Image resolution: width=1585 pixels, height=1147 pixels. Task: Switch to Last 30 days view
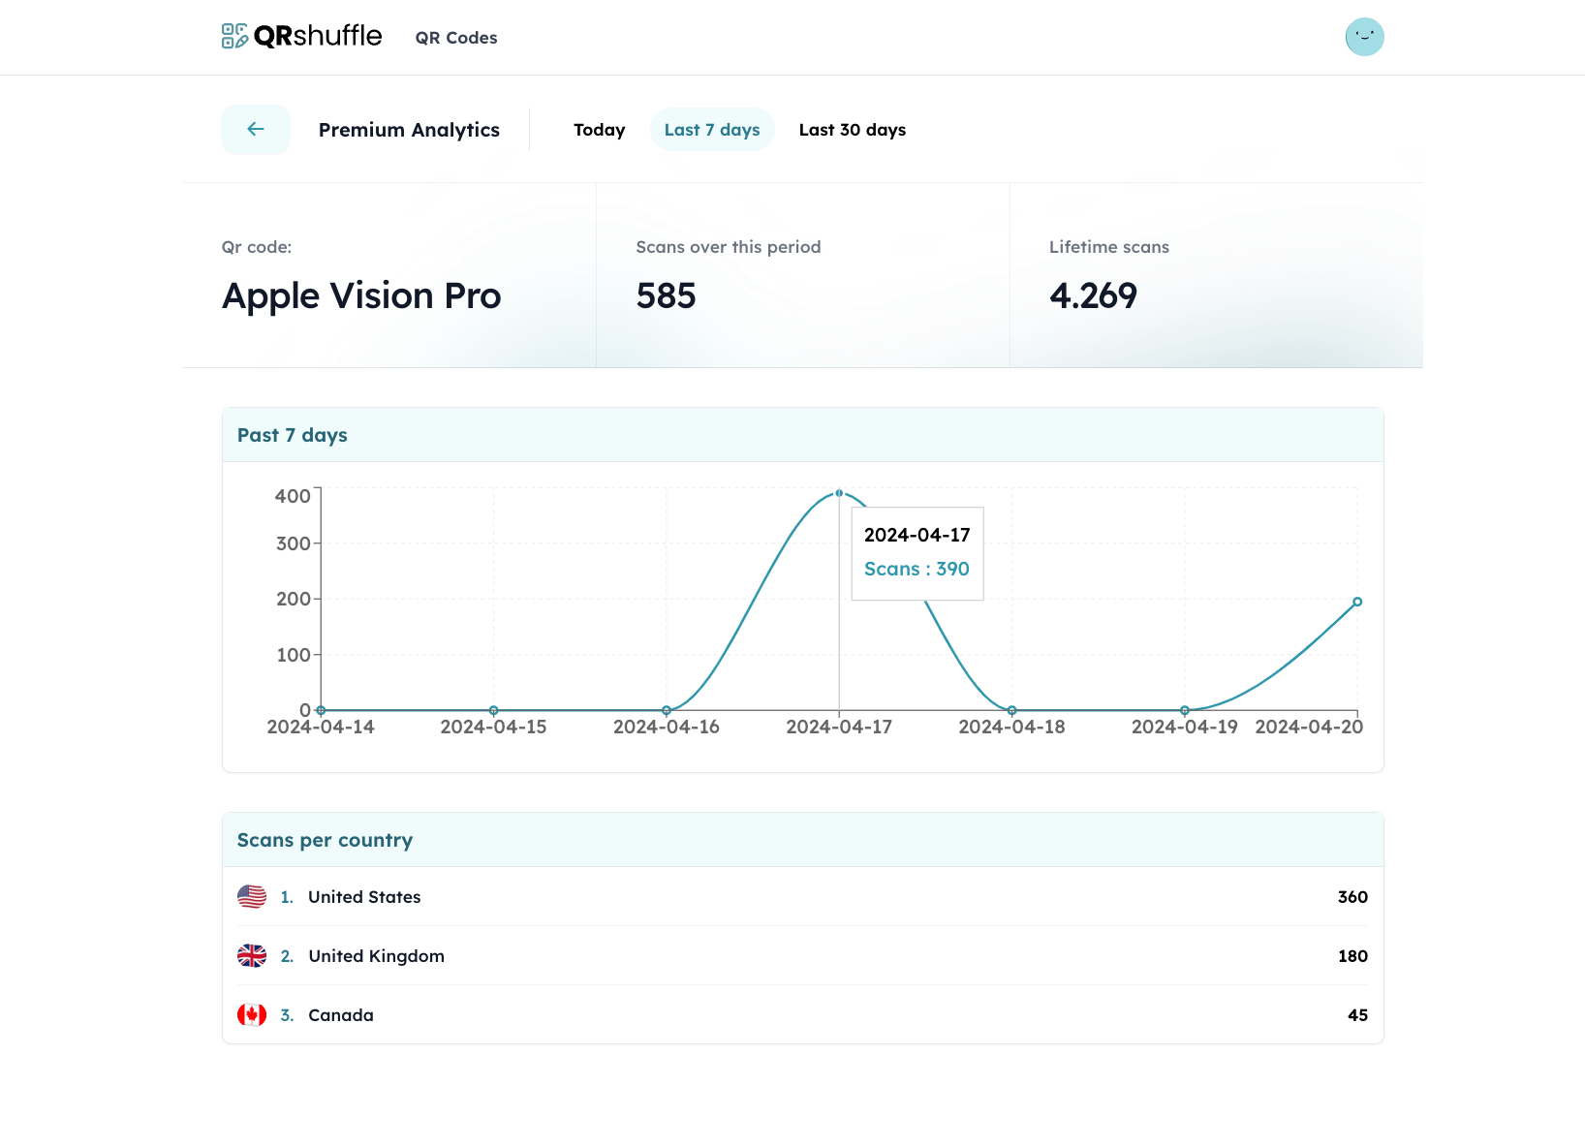pos(853,130)
